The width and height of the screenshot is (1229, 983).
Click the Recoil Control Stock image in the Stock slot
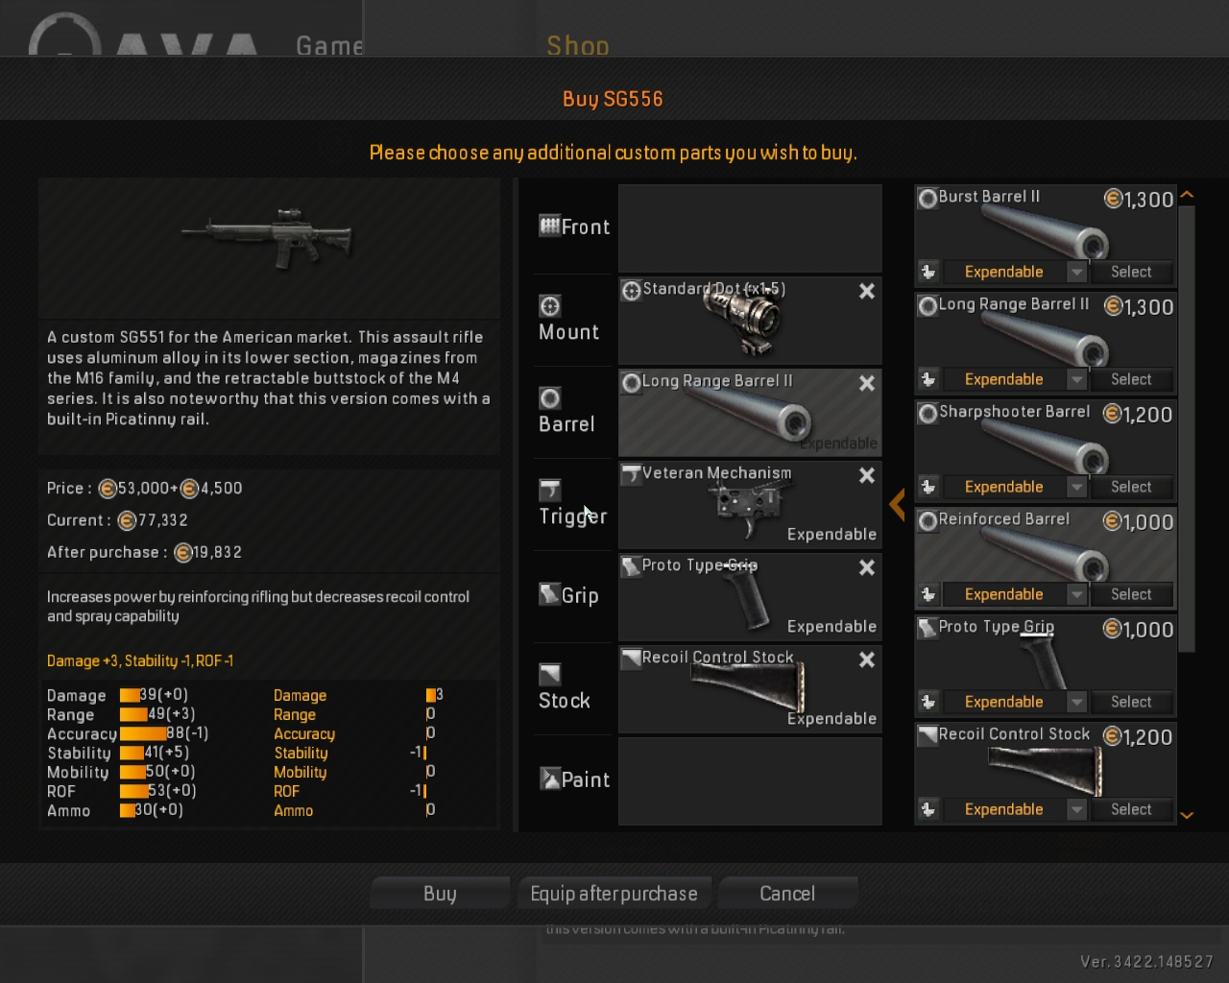[x=749, y=688]
